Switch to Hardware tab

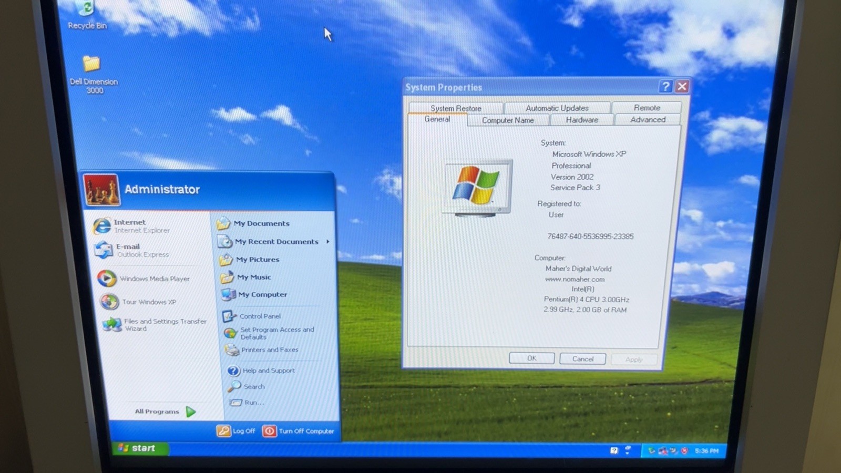pyautogui.click(x=582, y=119)
